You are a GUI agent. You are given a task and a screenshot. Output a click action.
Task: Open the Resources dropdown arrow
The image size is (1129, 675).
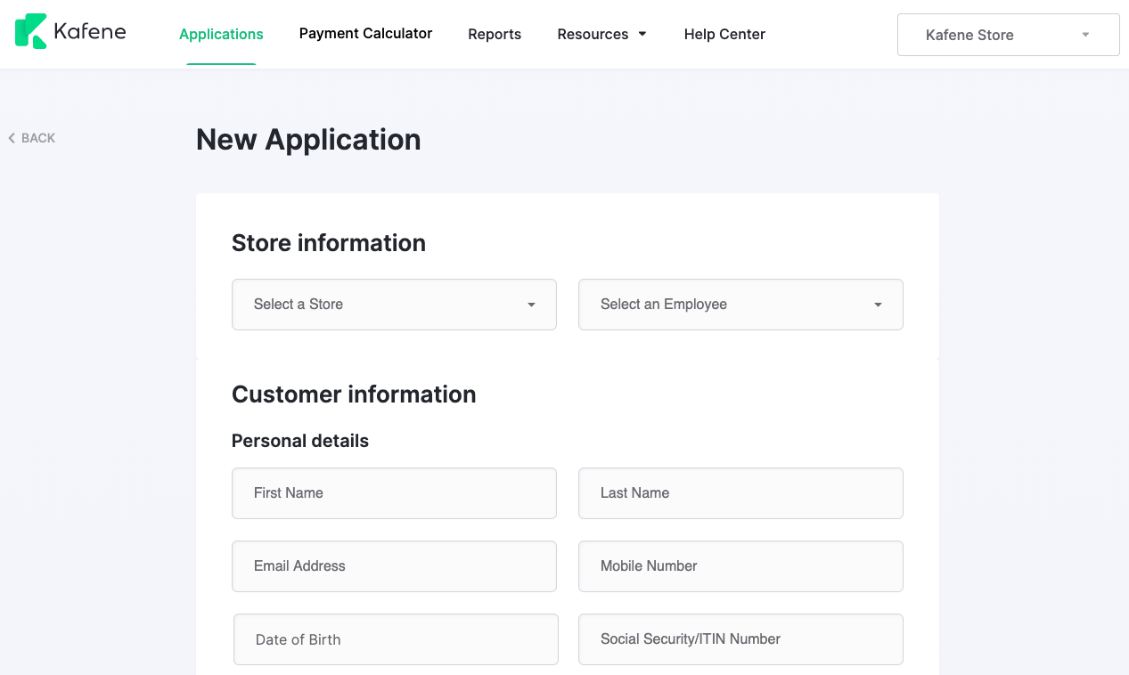tap(644, 34)
